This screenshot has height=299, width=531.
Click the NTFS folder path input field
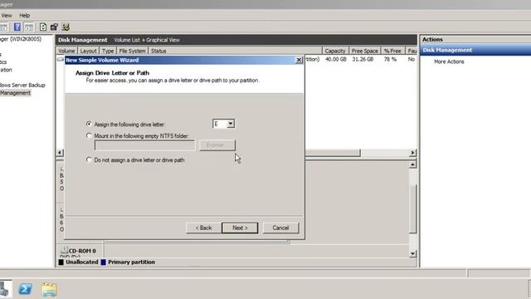pyautogui.click(x=144, y=145)
